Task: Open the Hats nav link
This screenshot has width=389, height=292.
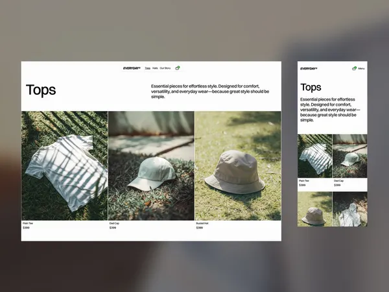Action: tap(155, 68)
